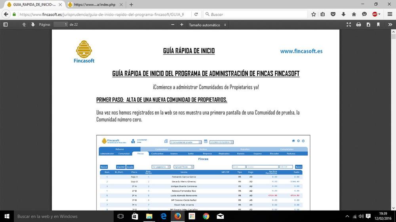Print the PDF document
The image size is (396, 222).
tap(358, 24)
